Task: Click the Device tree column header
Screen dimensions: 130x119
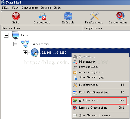Action: point(41,28)
